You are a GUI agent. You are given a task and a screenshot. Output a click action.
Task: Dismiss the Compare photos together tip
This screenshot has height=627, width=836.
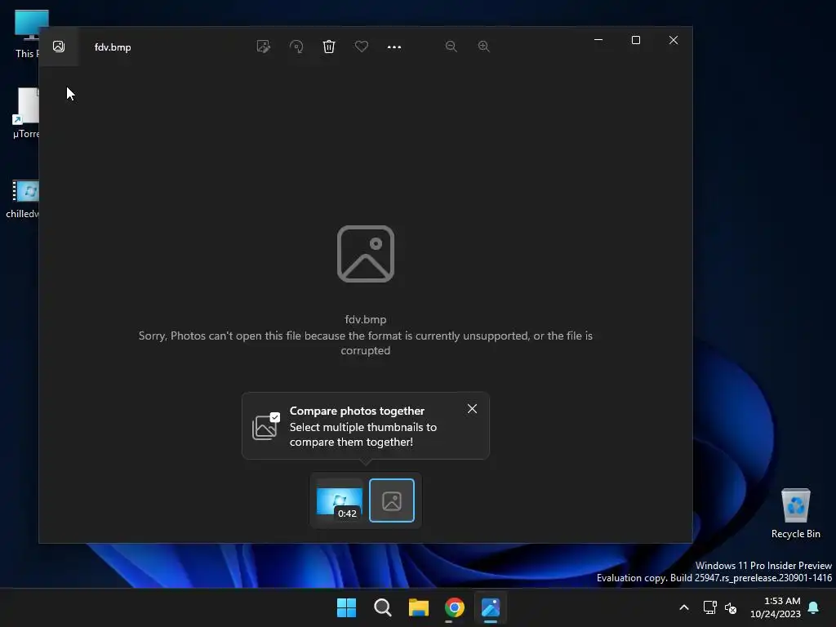pyautogui.click(x=472, y=408)
